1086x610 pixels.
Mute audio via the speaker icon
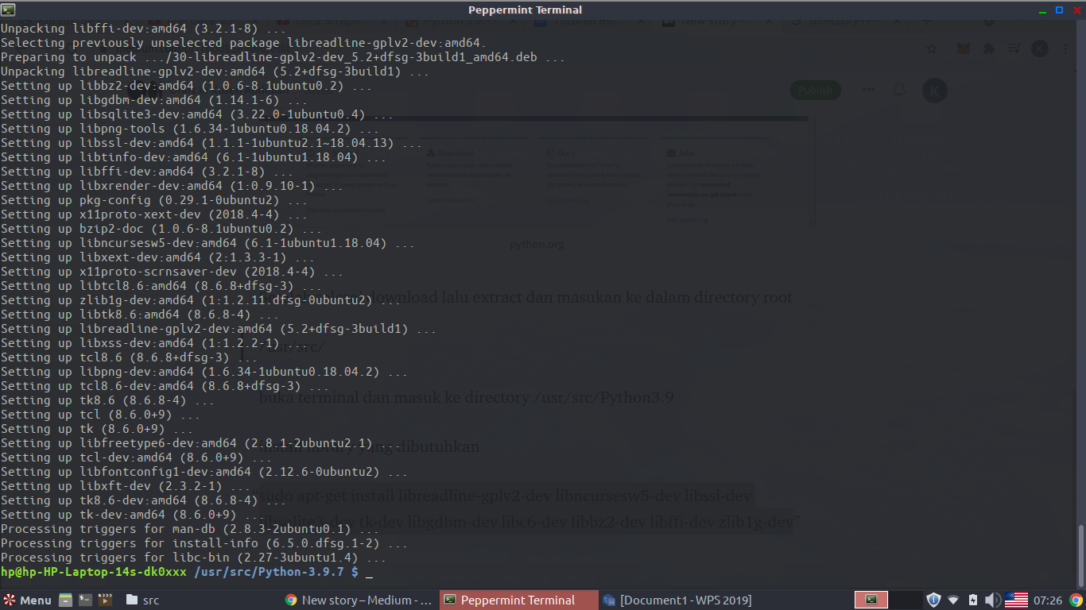click(x=992, y=600)
